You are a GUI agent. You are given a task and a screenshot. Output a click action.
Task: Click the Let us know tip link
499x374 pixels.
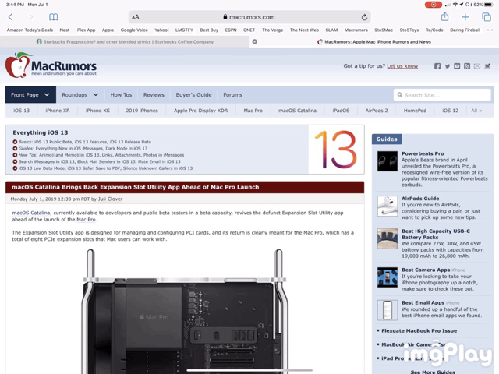pos(402,65)
